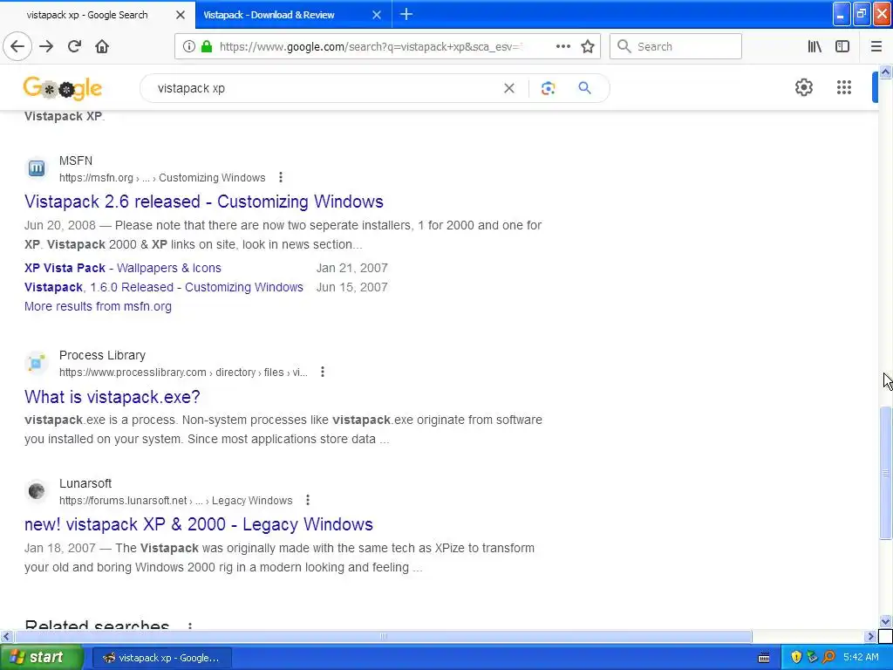Submit the Google search magnifier button
The height and width of the screenshot is (670, 893).
[x=584, y=88]
